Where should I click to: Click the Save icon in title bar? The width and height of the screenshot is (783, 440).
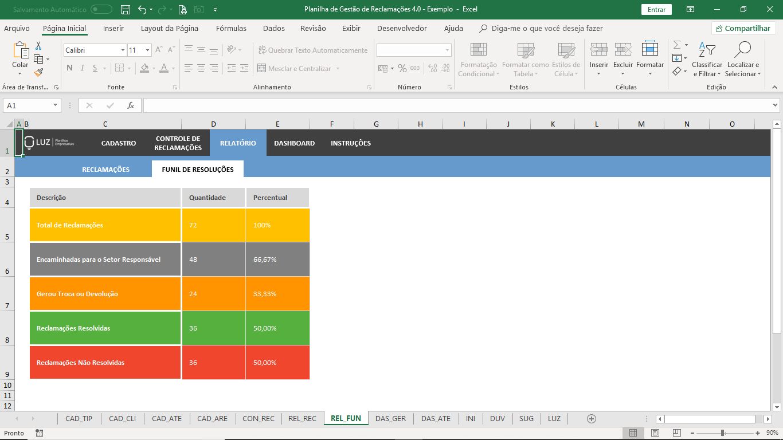click(x=126, y=9)
